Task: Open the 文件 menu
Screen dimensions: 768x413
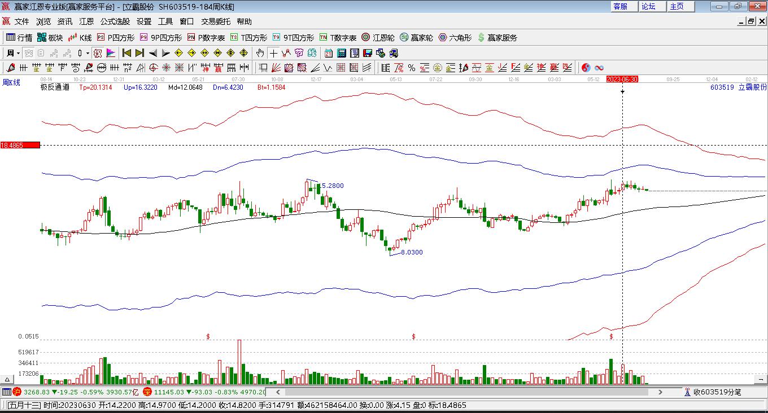Action: click(x=22, y=21)
